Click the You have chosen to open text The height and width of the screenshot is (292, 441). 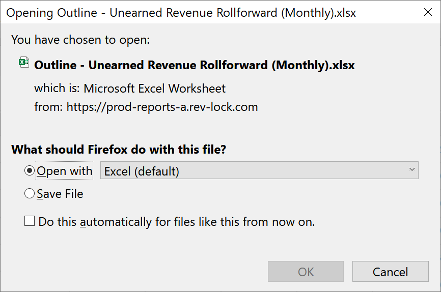pyautogui.click(x=80, y=40)
